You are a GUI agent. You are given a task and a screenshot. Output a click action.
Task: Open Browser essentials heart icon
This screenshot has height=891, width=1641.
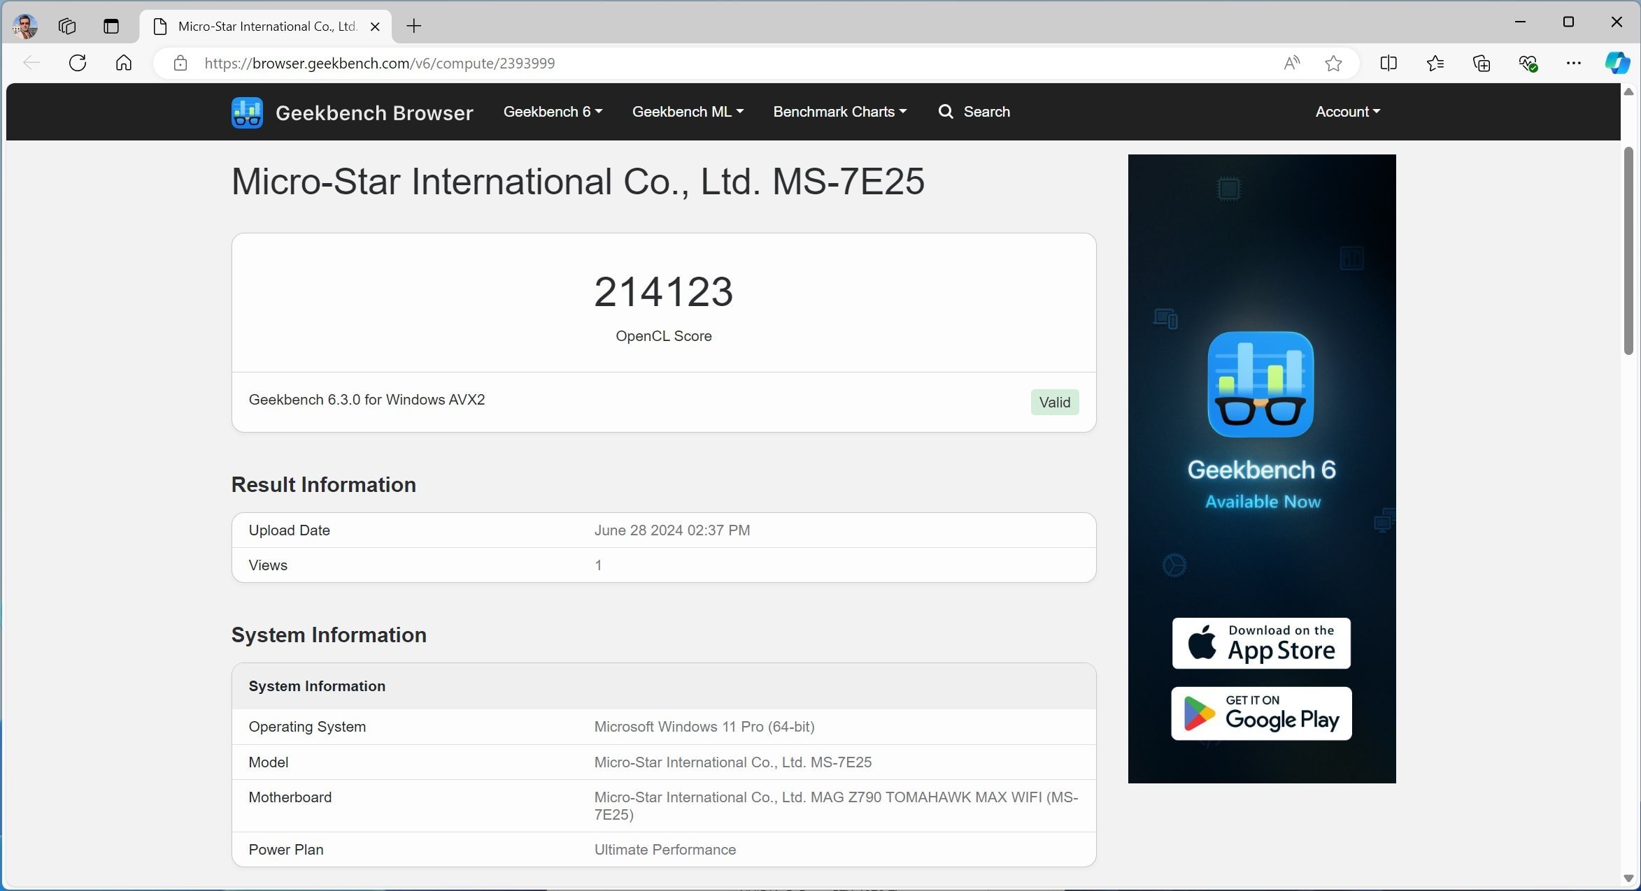point(1528,63)
